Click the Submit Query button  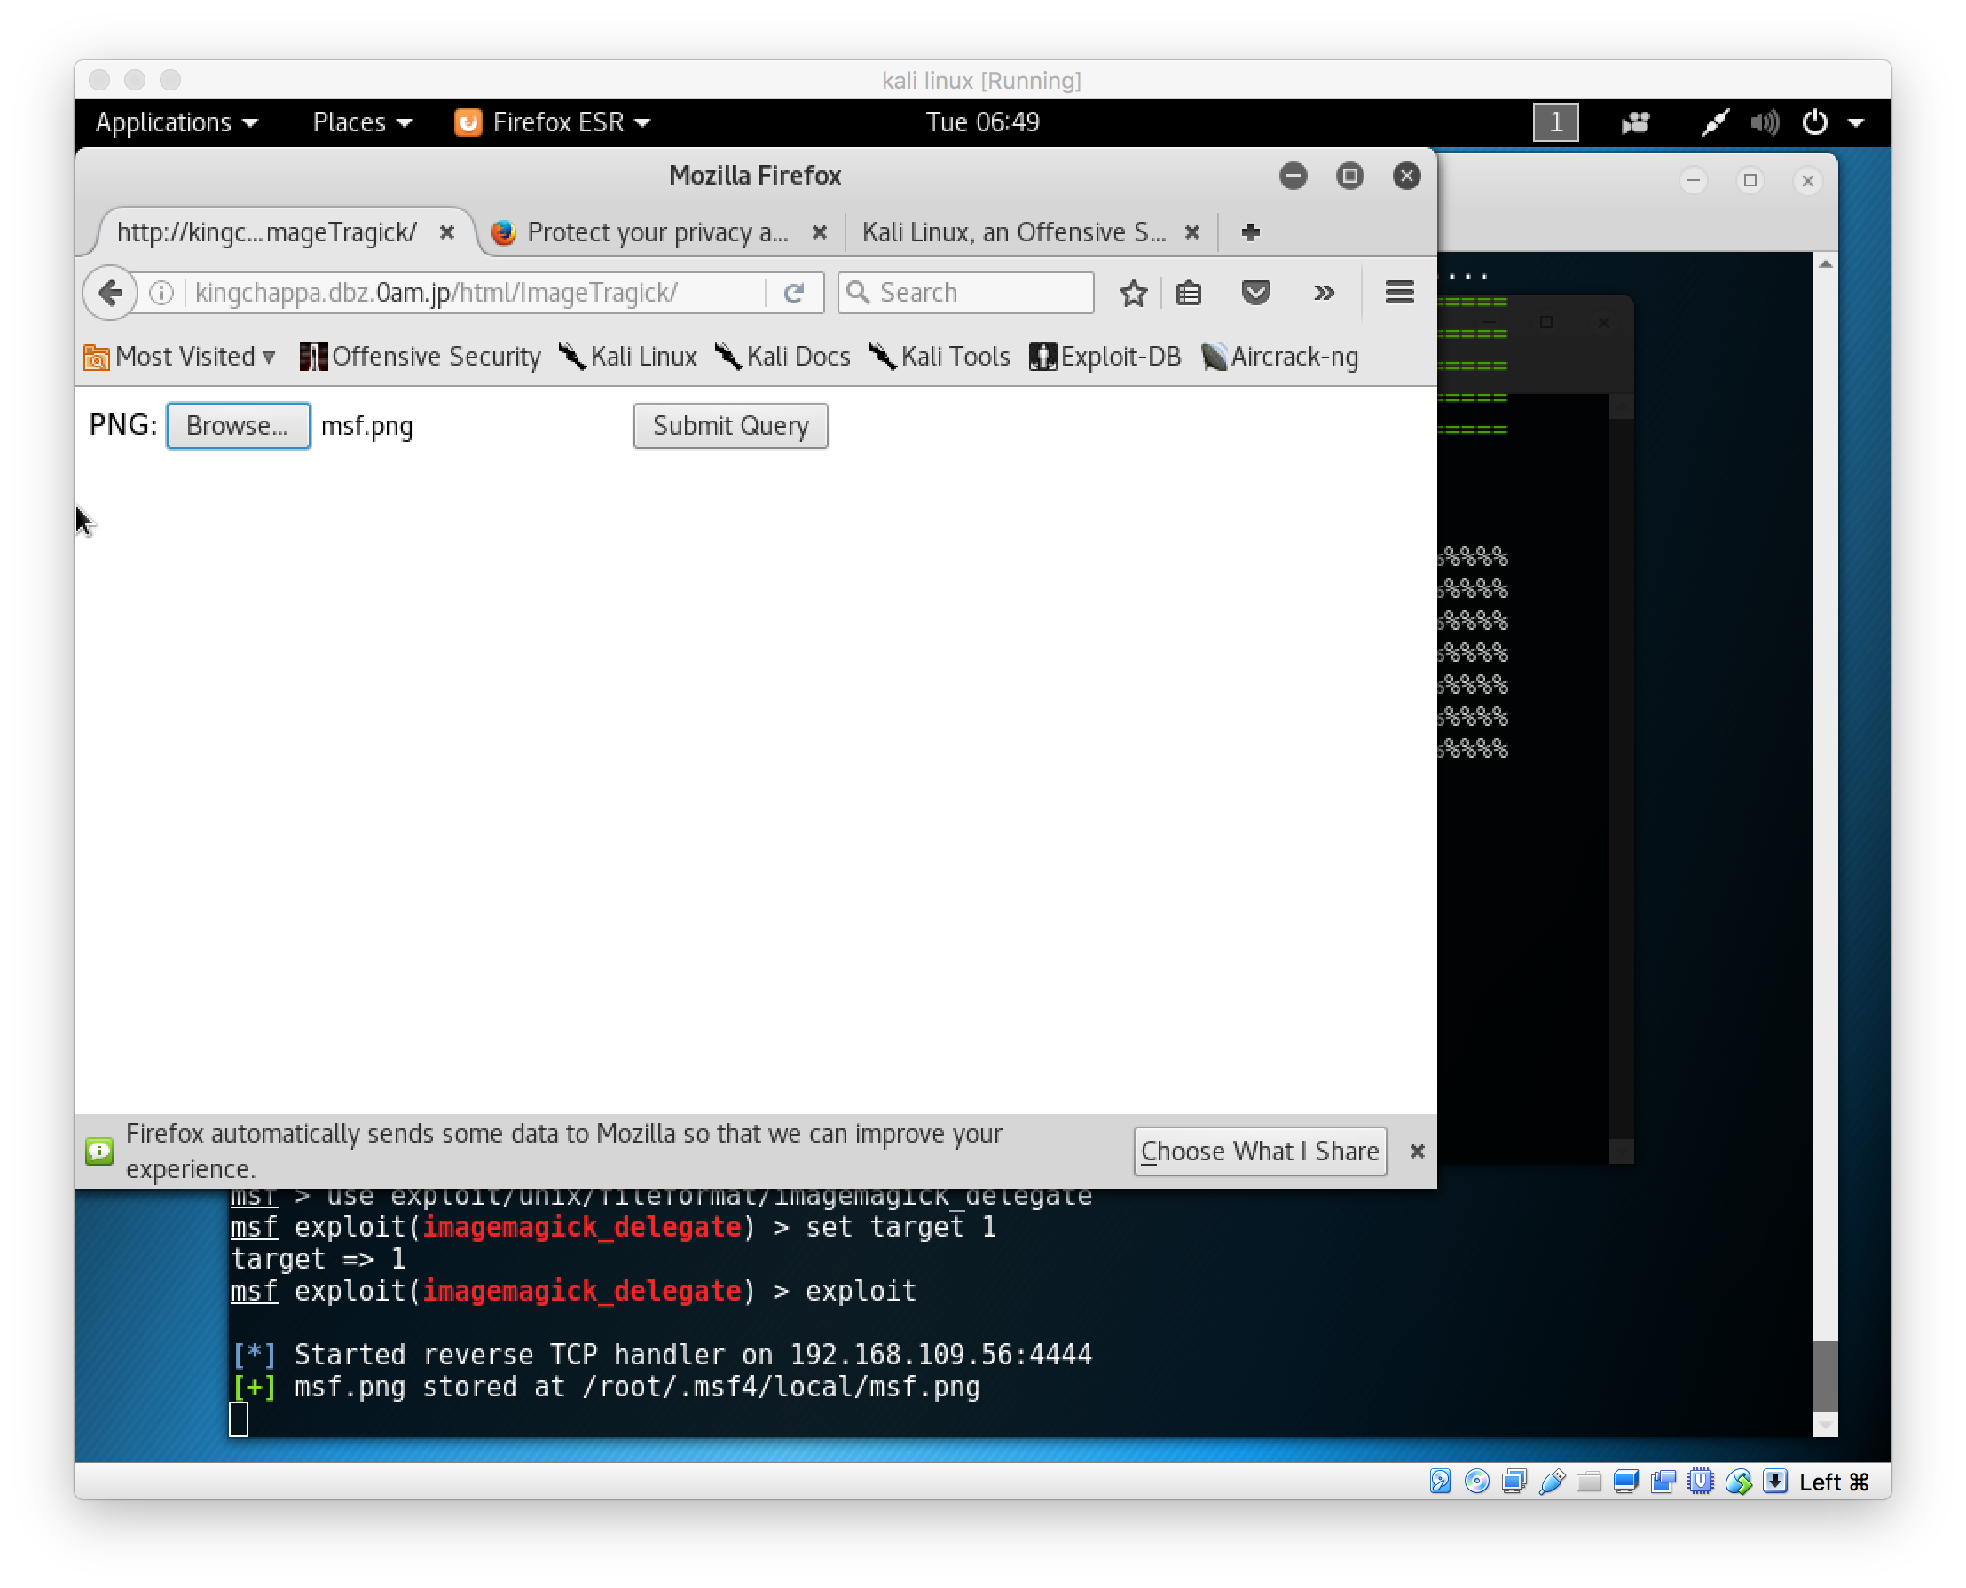tap(730, 426)
